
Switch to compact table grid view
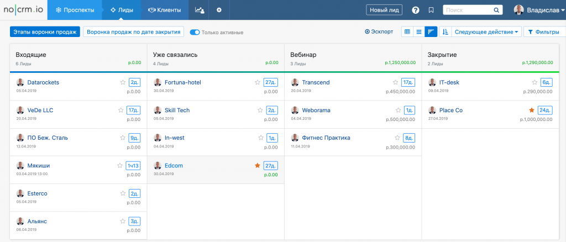pyautogui.click(x=407, y=31)
